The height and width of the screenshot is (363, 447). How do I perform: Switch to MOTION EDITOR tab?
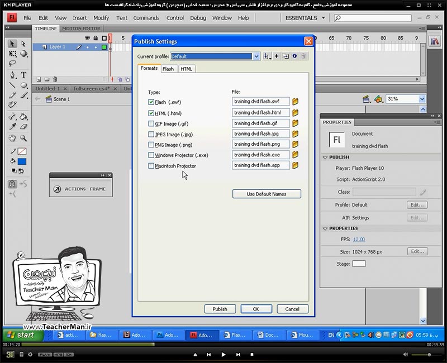[81, 28]
